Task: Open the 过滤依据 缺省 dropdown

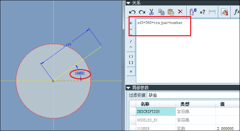Action: click(193, 95)
